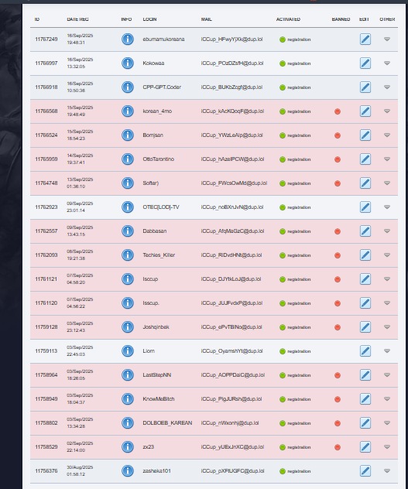The height and width of the screenshot is (489, 408).
Task: Click the banned red indicator for OttoTarantino
Action: pos(338,159)
